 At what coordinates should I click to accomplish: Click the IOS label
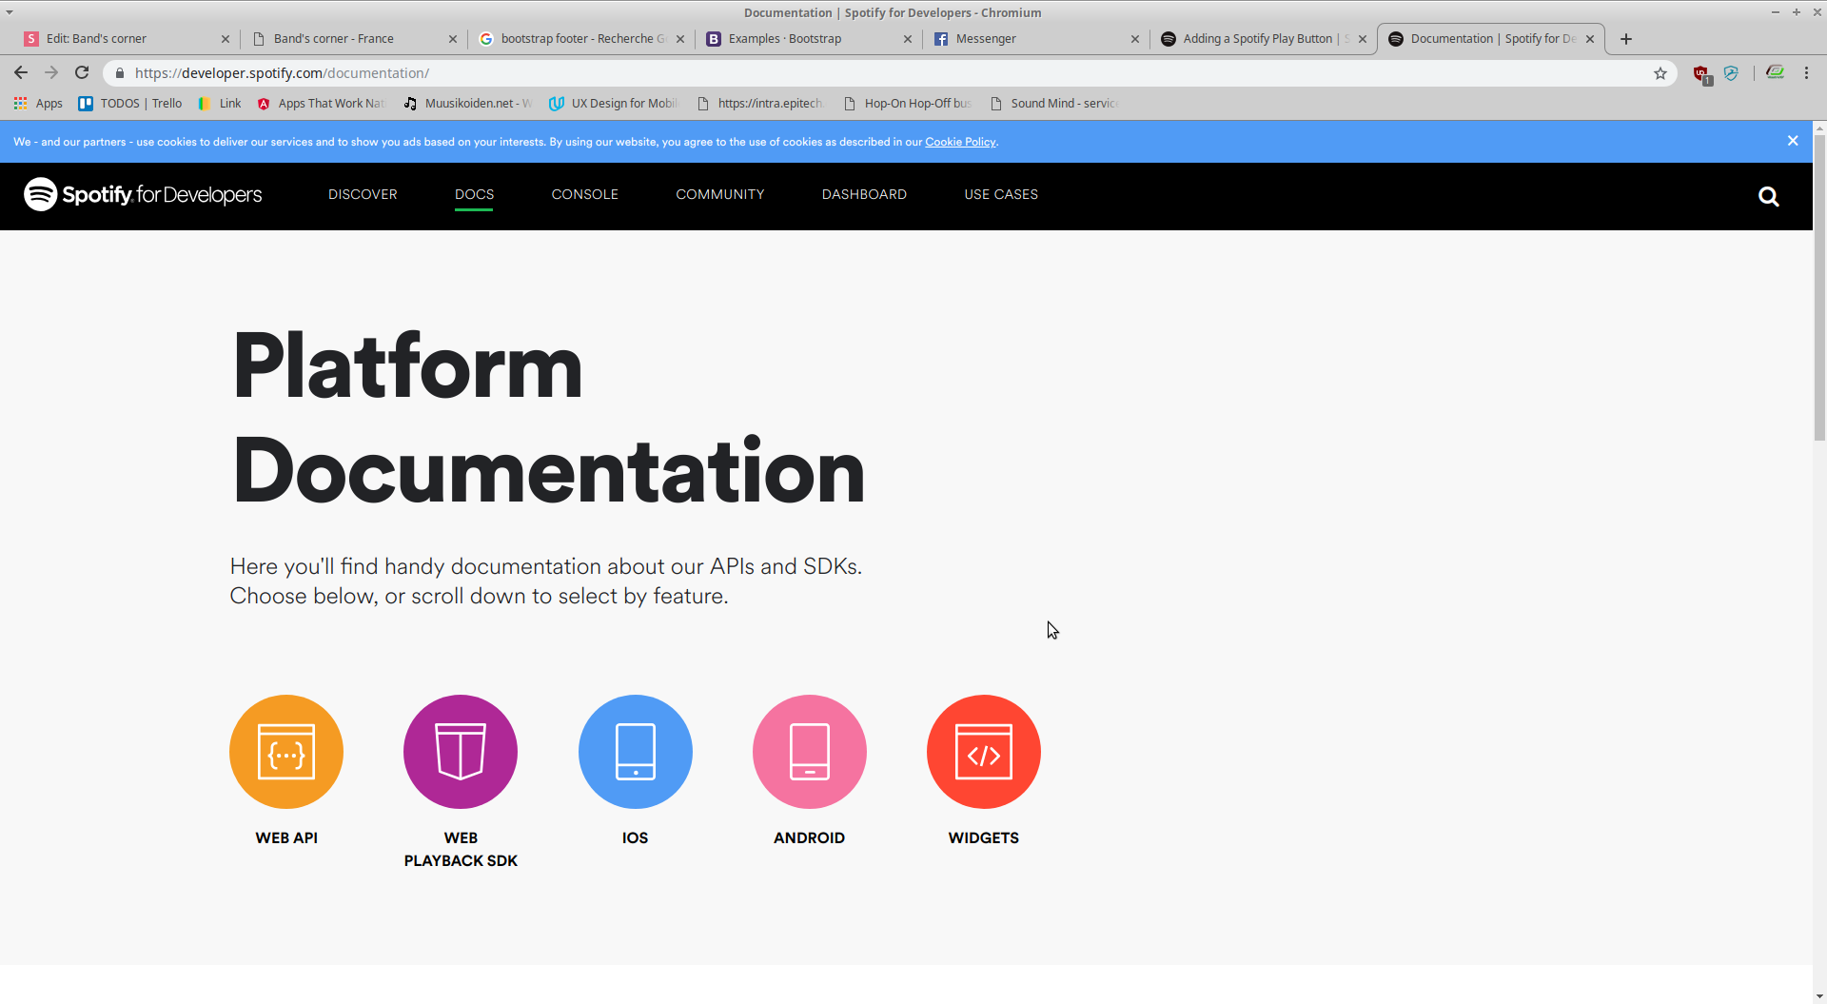coord(636,838)
